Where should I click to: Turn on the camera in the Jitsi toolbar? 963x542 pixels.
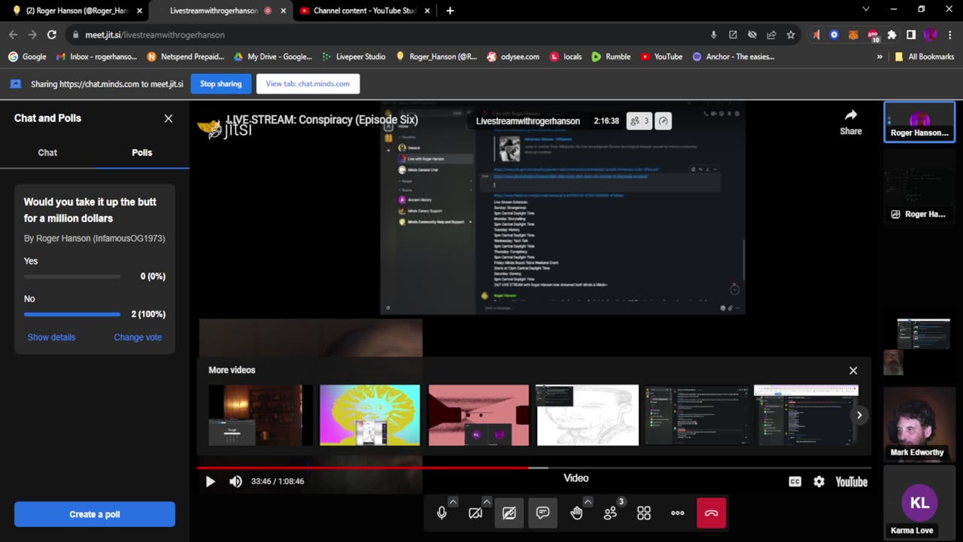coord(475,513)
